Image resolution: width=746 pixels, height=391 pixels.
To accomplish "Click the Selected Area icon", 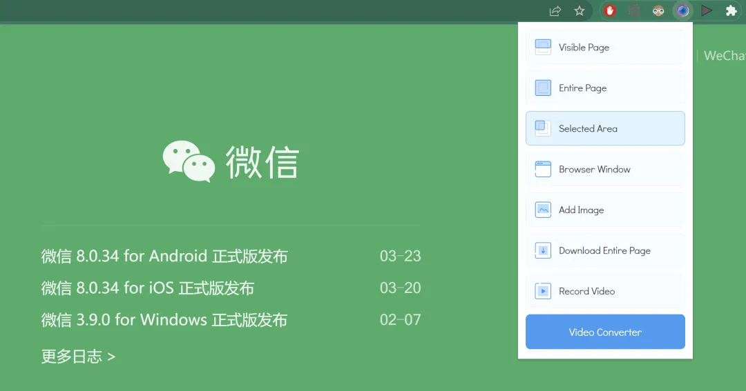I will pyautogui.click(x=543, y=128).
